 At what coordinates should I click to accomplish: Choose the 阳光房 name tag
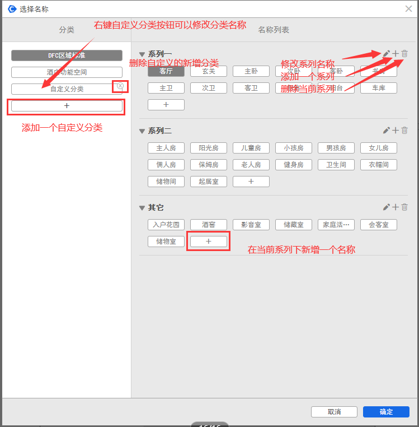(x=208, y=148)
